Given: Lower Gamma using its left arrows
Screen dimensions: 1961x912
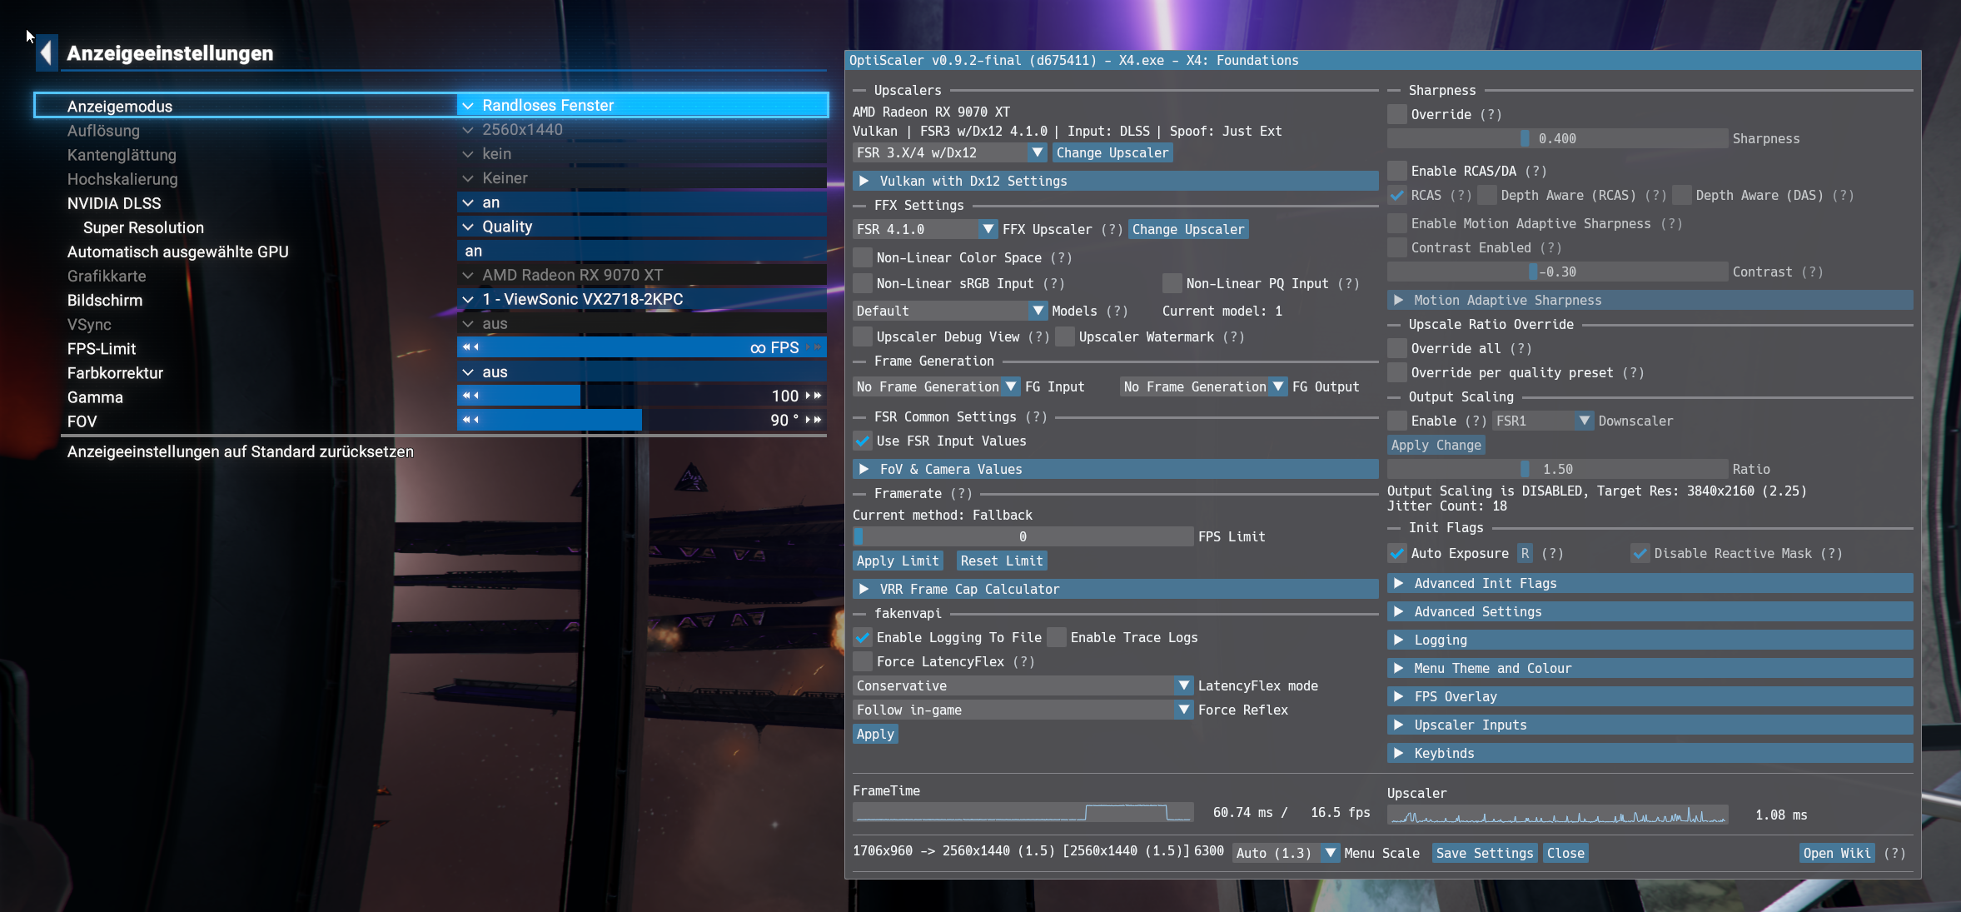Looking at the screenshot, I should [470, 396].
